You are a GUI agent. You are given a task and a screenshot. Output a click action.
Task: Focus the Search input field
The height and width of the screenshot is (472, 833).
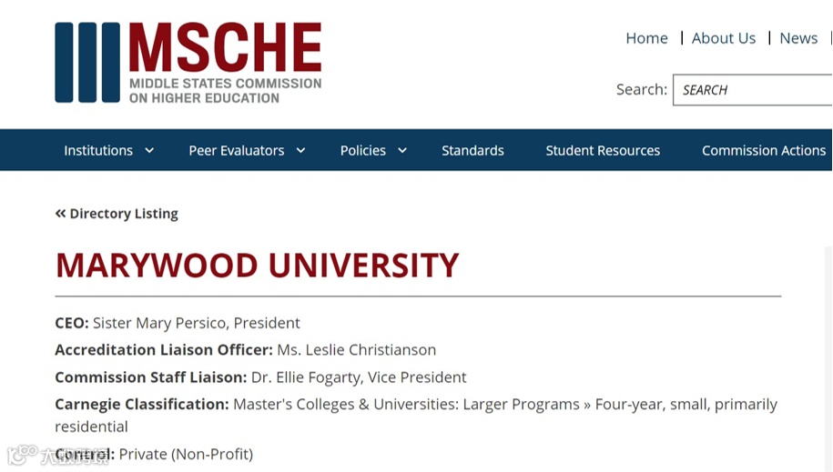pos(752,90)
